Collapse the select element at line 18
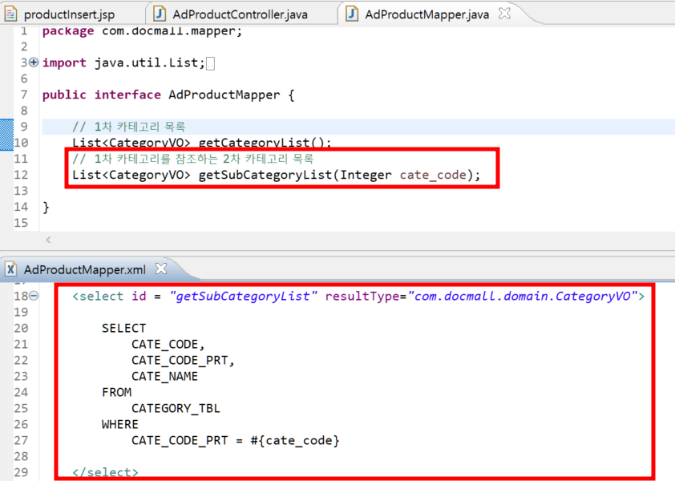 click(34, 296)
